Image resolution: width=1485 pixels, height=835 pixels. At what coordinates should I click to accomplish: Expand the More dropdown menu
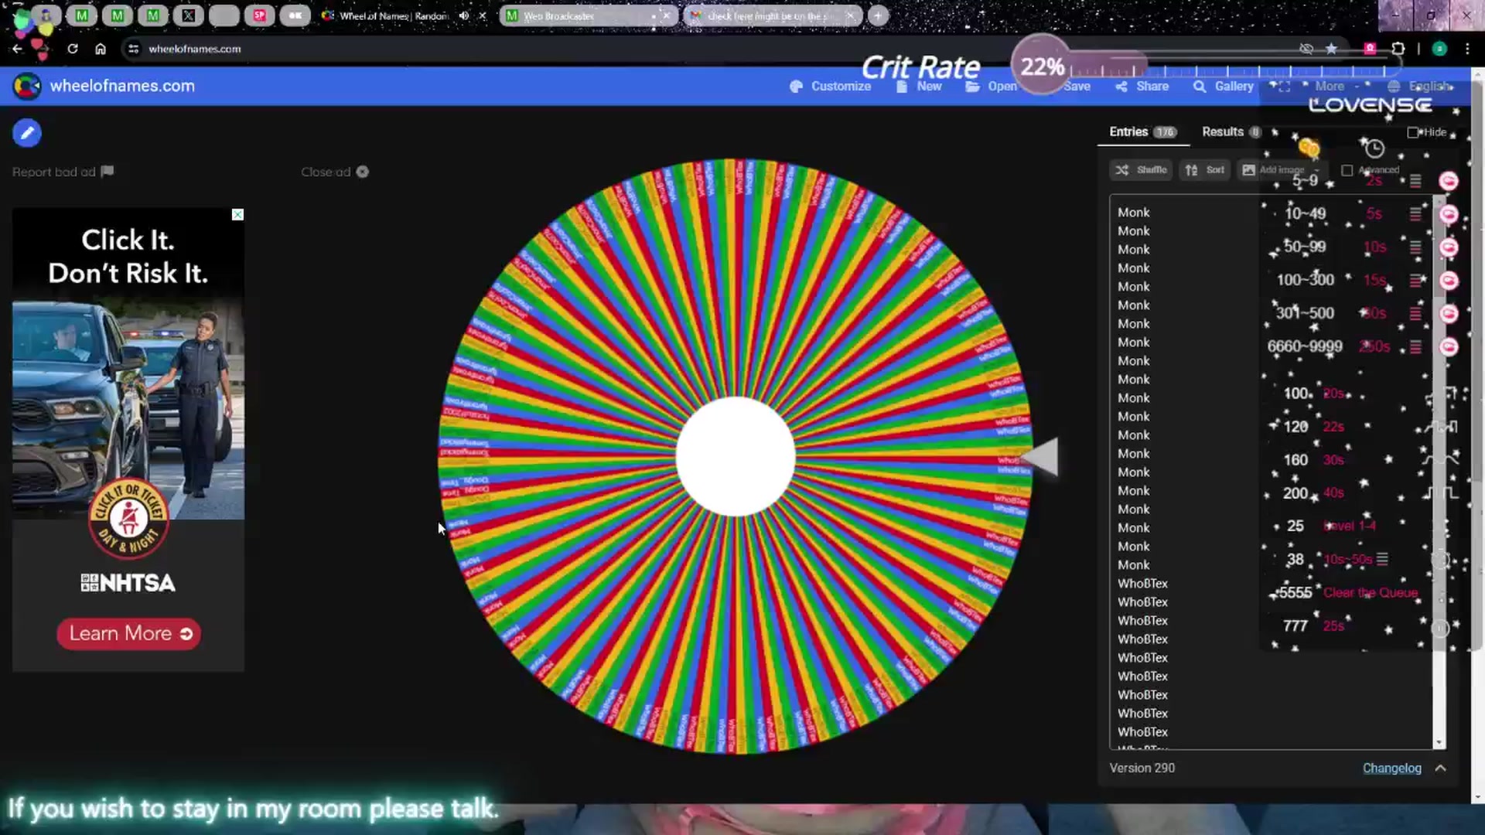(x=1336, y=87)
